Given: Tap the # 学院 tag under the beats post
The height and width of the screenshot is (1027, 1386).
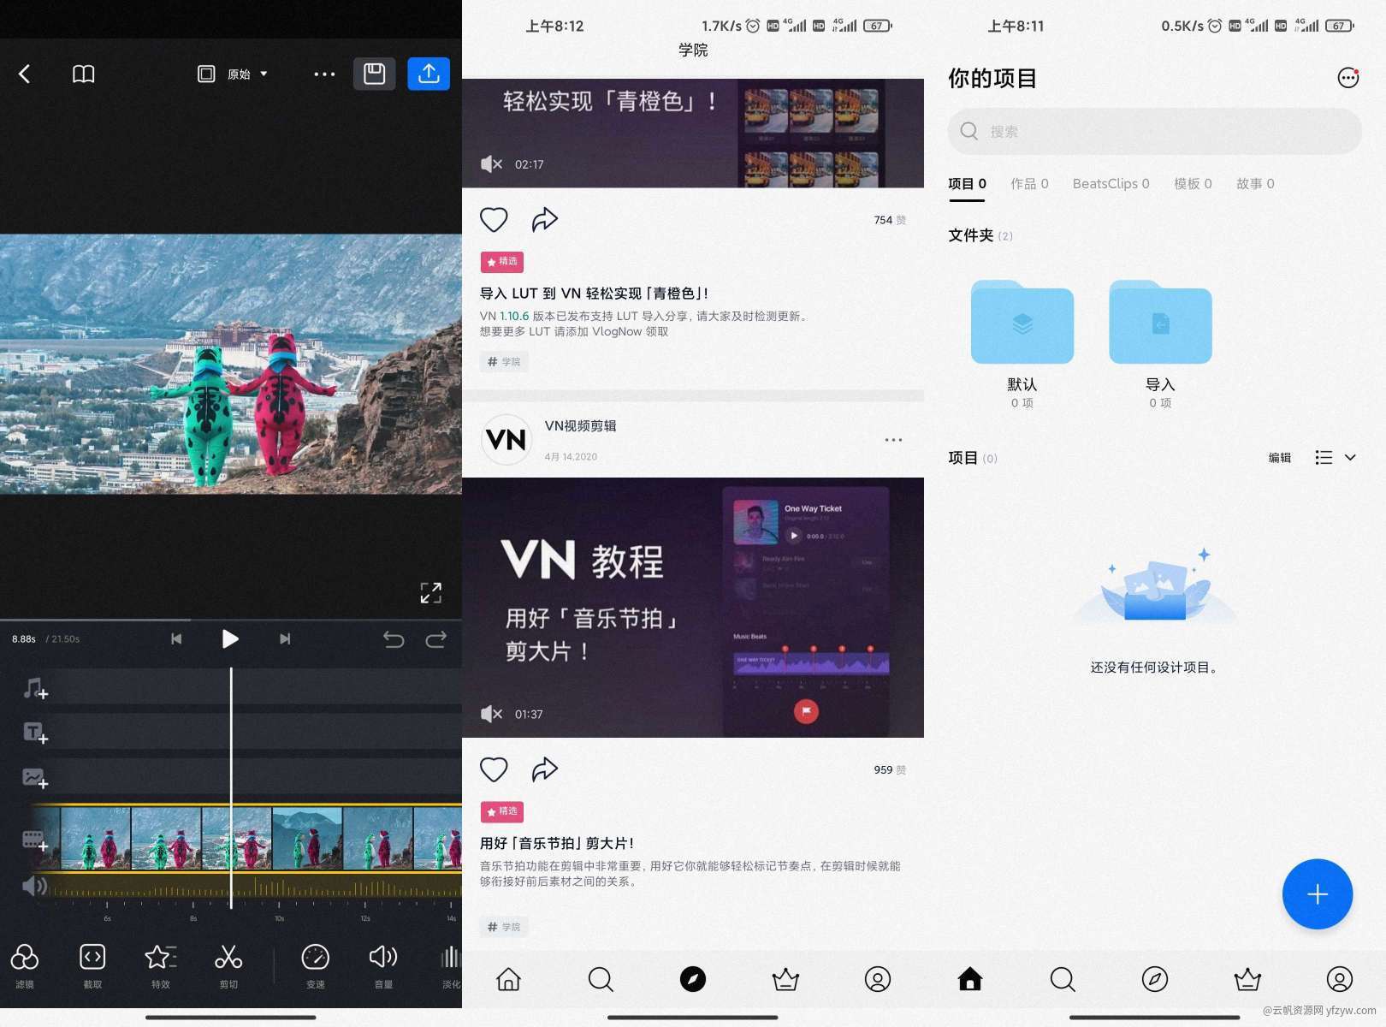Looking at the screenshot, I should point(504,927).
